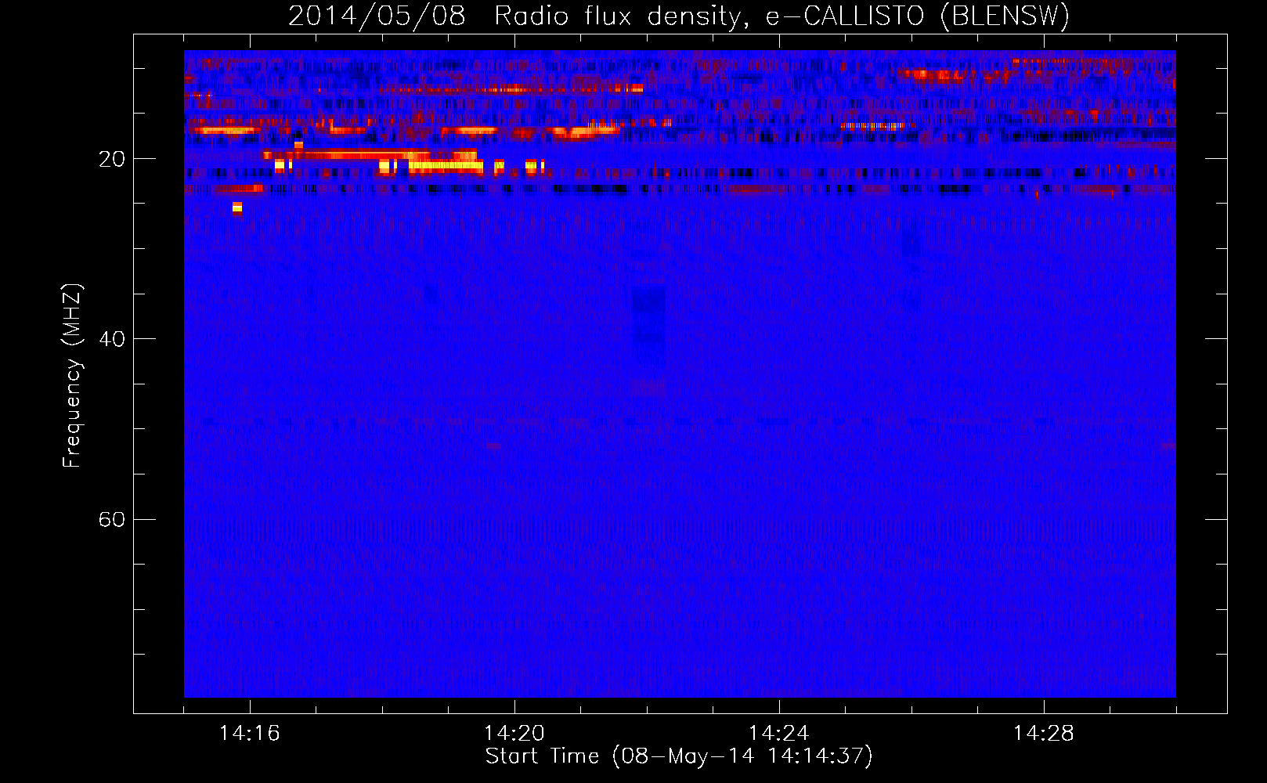Click the '20' frequency tick label
The width and height of the screenshot is (1267, 783).
pyautogui.click(x=111, y=160)
